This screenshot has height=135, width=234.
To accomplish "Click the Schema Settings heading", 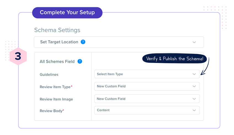I will [x=57, y=30].
